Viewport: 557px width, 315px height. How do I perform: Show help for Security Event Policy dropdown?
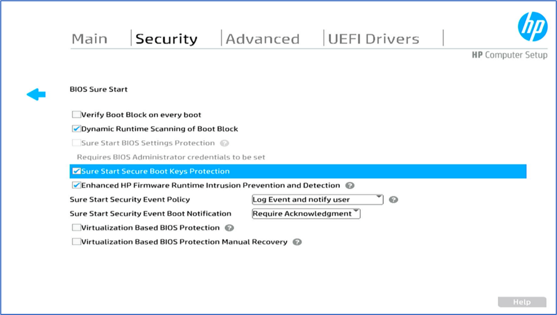[x=394, y=199]
